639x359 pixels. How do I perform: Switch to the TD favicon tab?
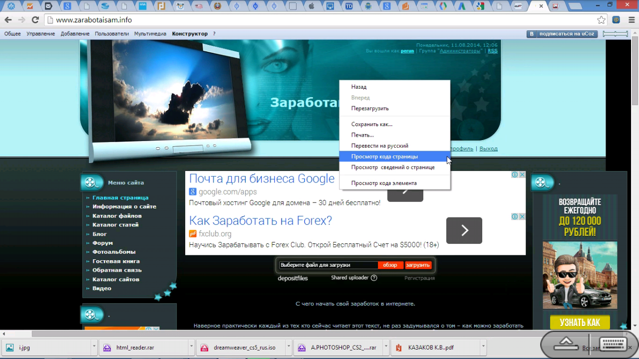pos(349,6)
